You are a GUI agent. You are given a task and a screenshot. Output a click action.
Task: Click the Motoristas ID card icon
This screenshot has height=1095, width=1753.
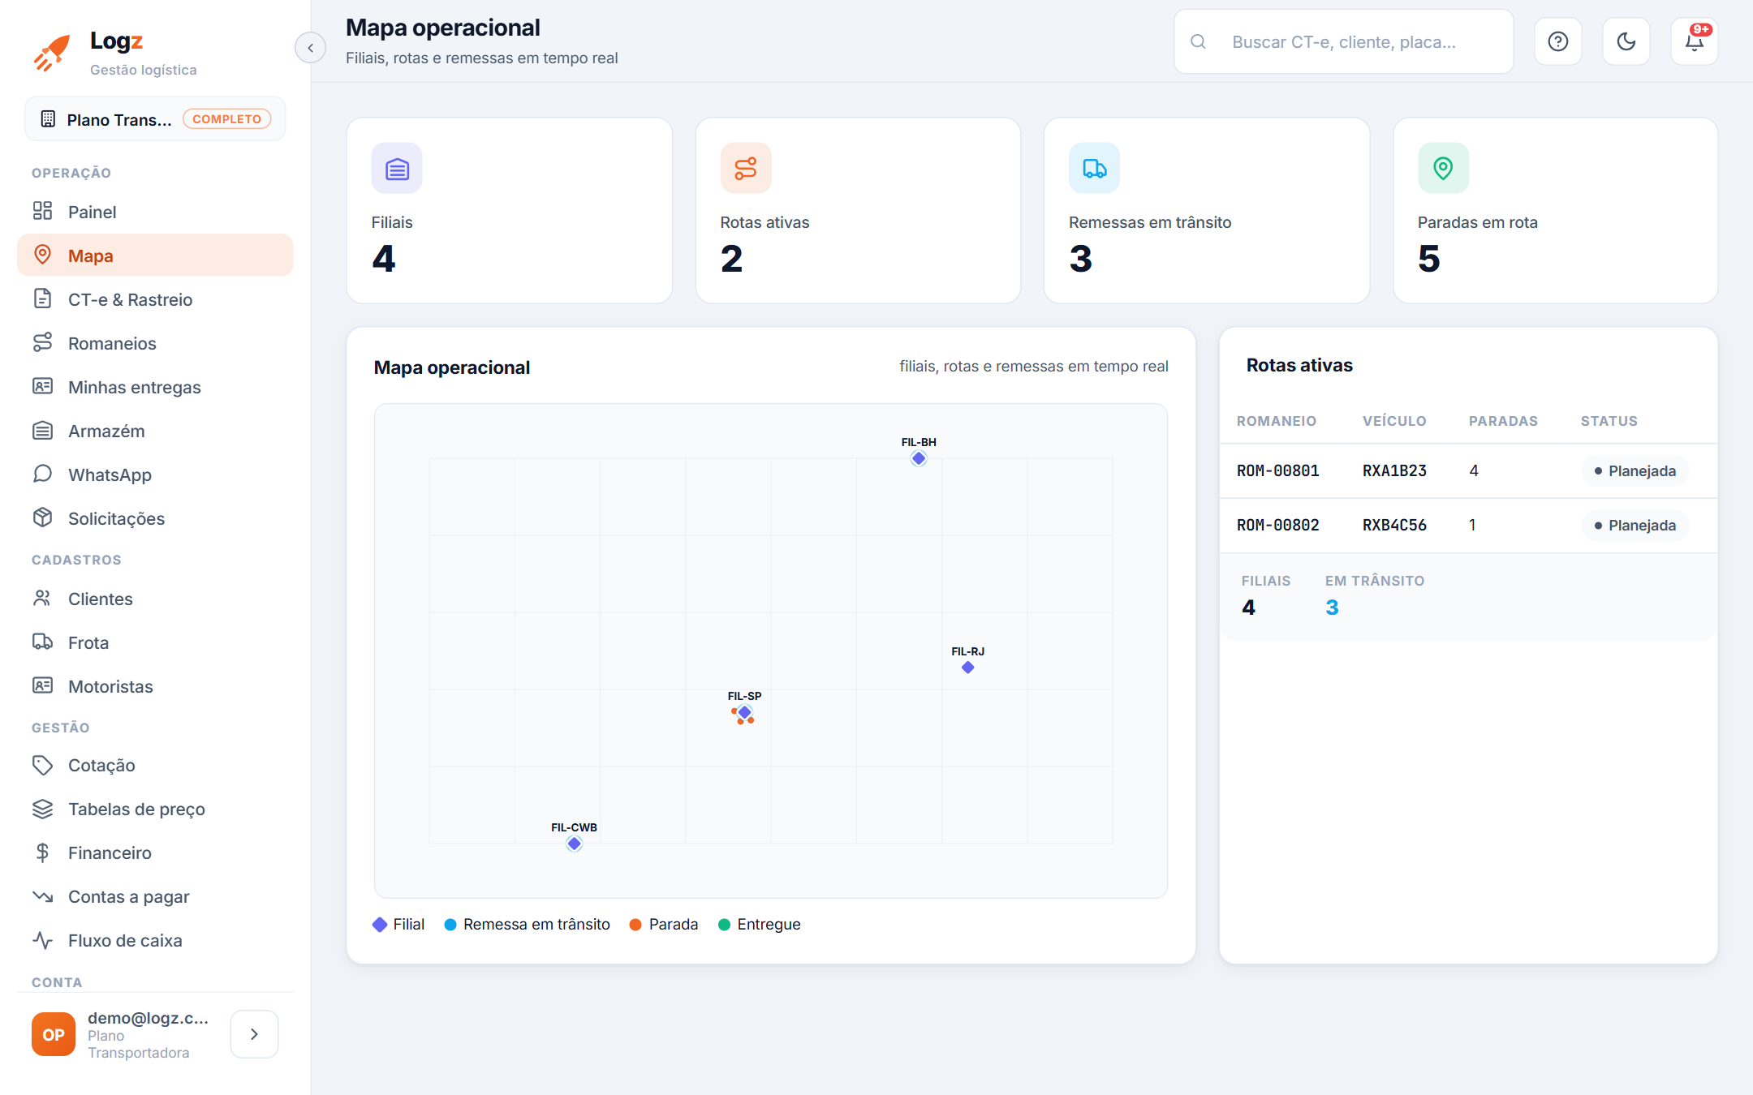pos(42,685)
